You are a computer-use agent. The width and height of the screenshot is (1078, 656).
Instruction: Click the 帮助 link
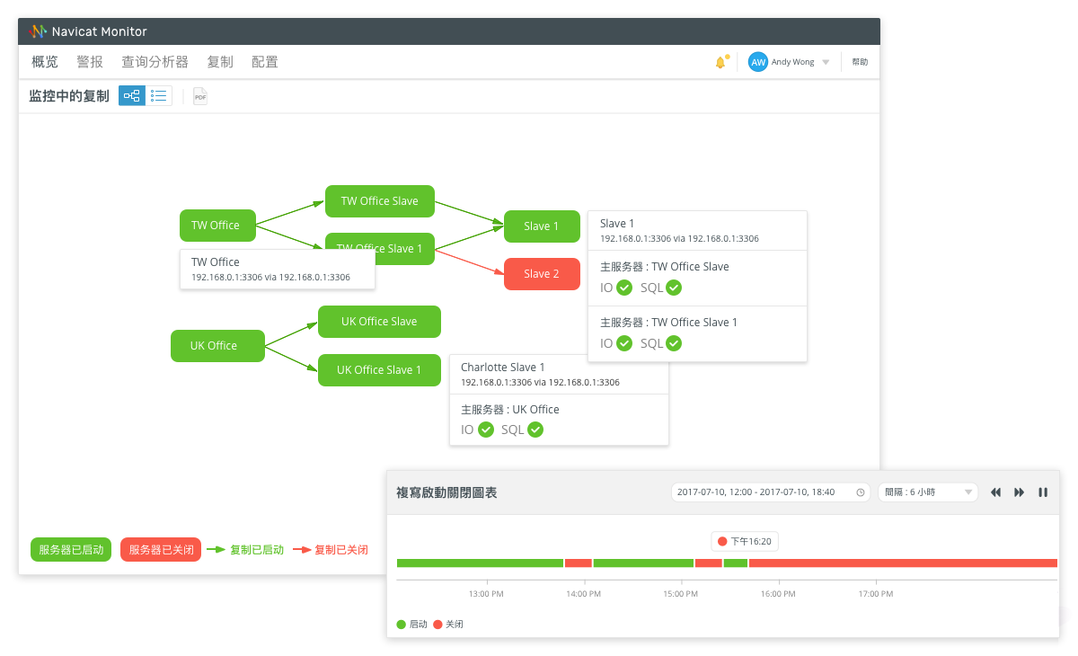click(x=860, y=62)
